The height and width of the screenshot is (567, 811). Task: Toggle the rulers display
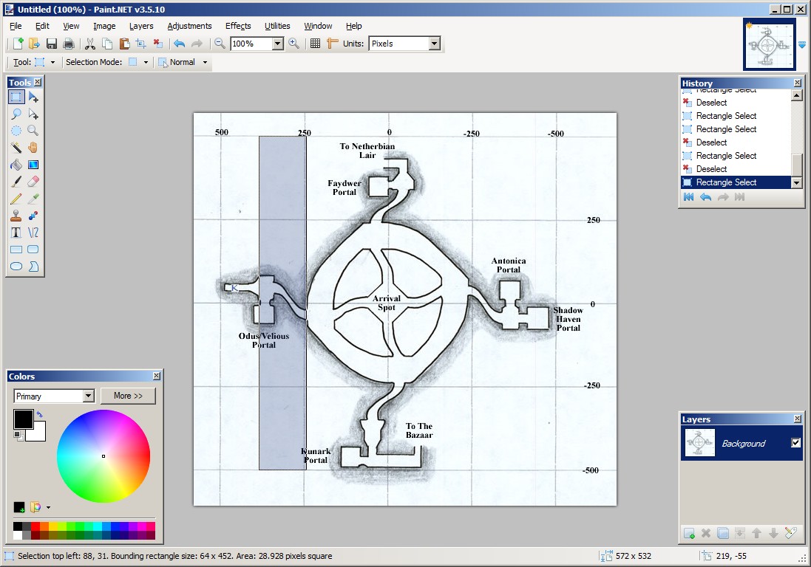pos(332,44)
